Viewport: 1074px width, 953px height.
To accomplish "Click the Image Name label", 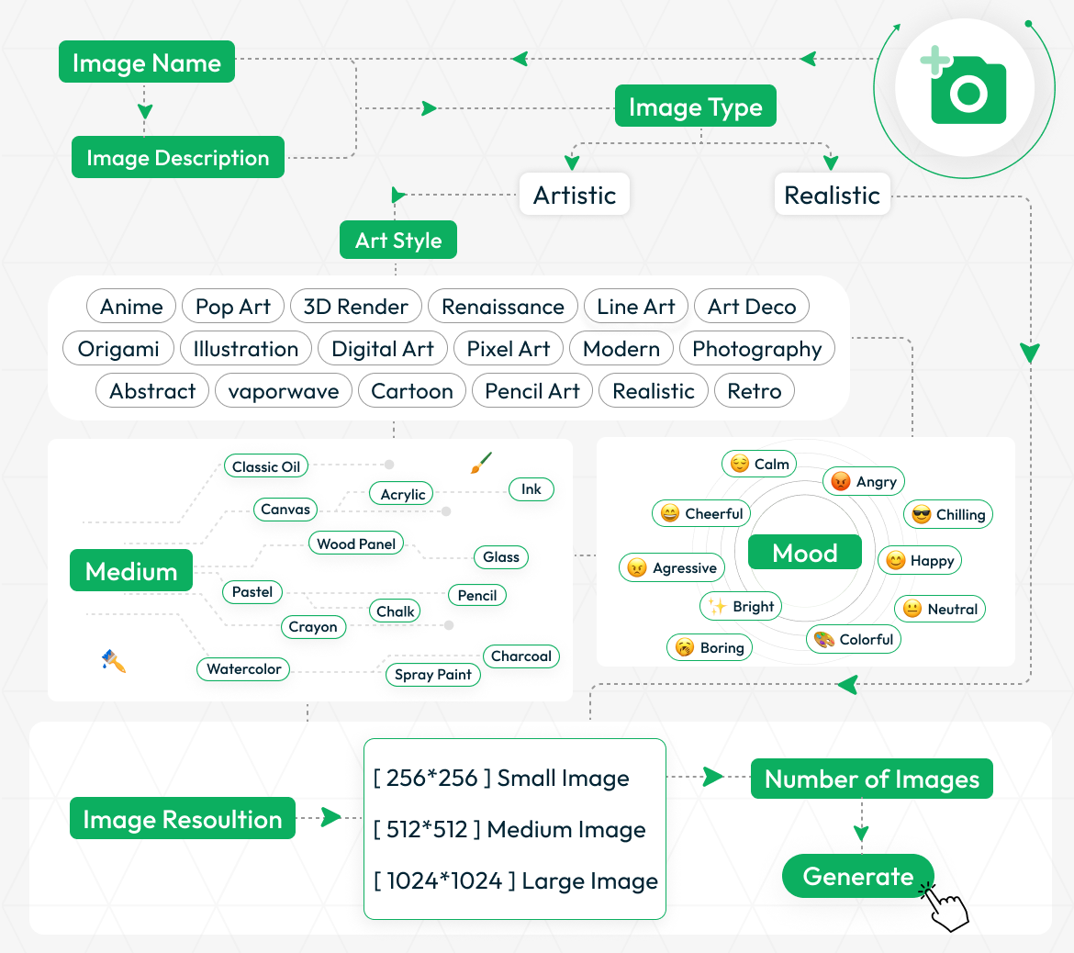I will click(147, 62).
